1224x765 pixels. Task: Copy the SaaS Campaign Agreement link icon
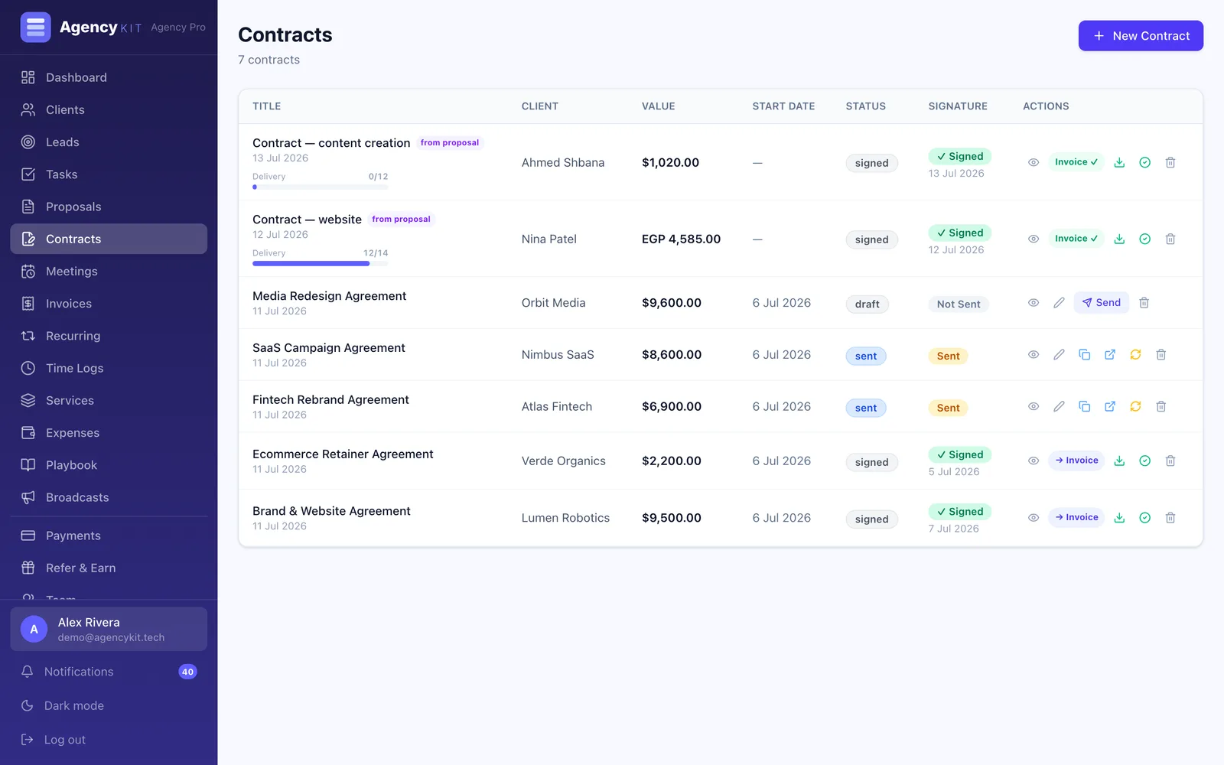pos(1084,354)
